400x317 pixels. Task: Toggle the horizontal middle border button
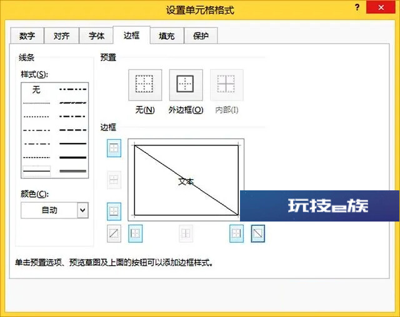click(x=114, y=180)
